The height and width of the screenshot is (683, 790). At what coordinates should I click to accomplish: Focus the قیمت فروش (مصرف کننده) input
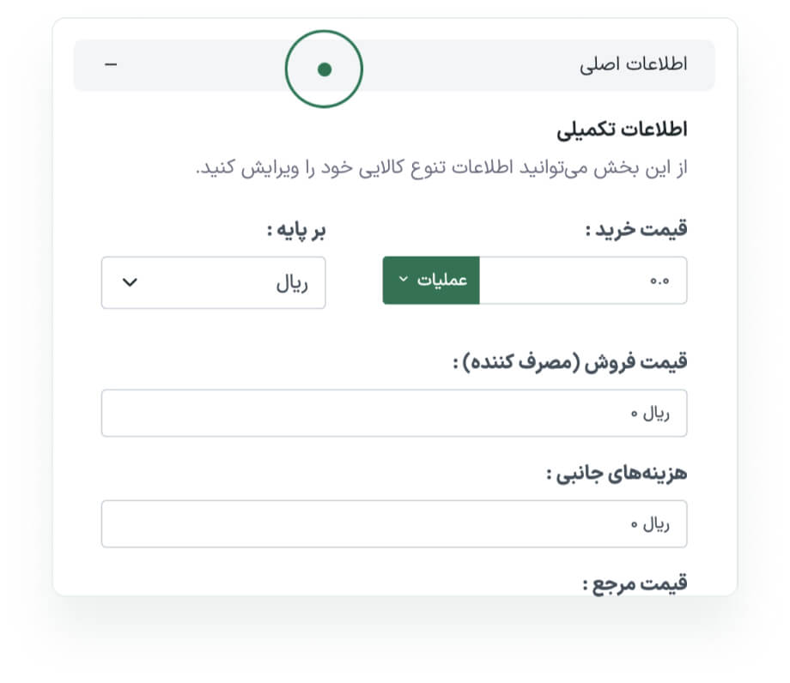click(393, 413)
